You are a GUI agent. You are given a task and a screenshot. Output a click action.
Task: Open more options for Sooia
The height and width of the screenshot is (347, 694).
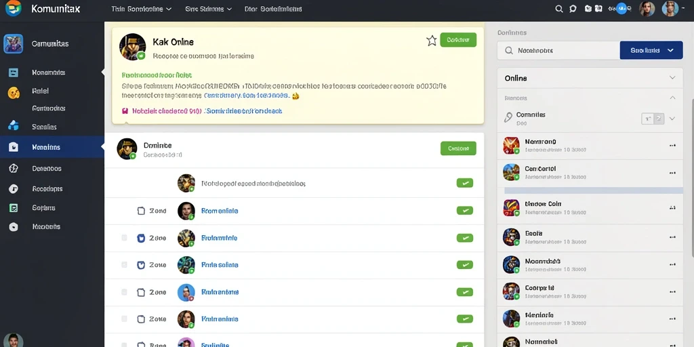point(672,237)
